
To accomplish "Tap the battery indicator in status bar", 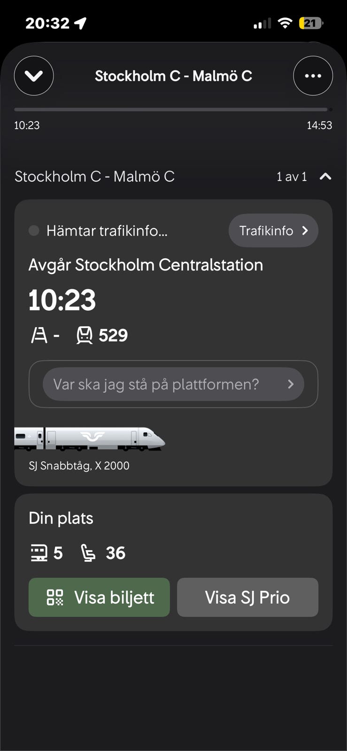I will [x=311, y=23].
